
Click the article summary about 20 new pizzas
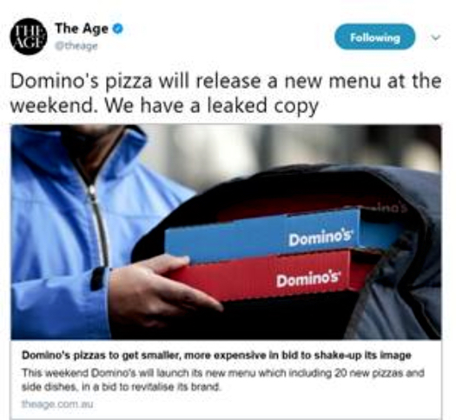click(223, 380)
